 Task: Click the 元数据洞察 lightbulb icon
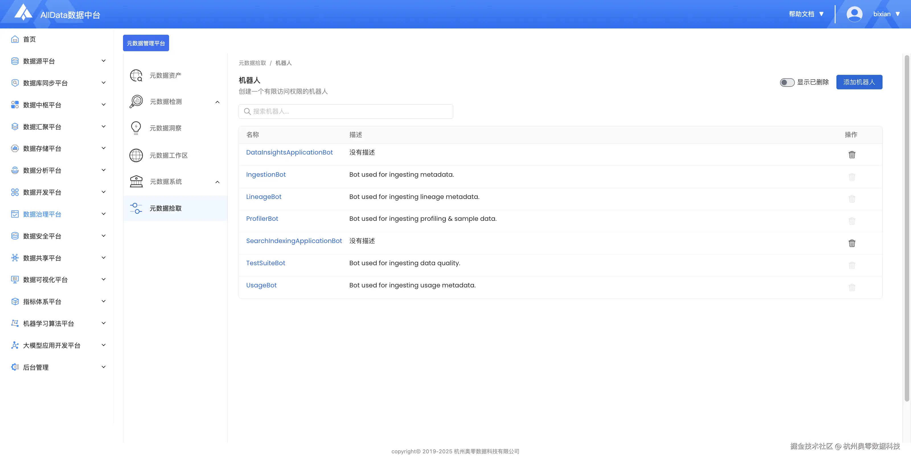pyautogui.click(x=136, y=128)
